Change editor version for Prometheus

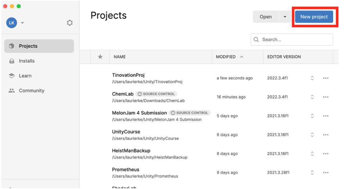point(312,173)
